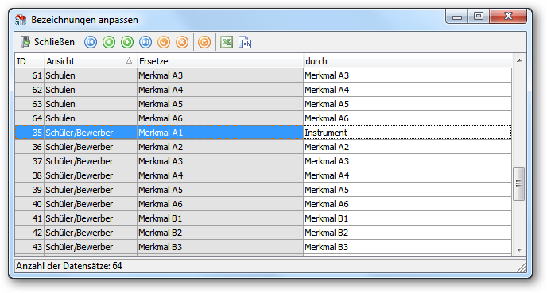Screen dimensions: 547x293
Task: Go to next record green arrow
Action: 127,42
